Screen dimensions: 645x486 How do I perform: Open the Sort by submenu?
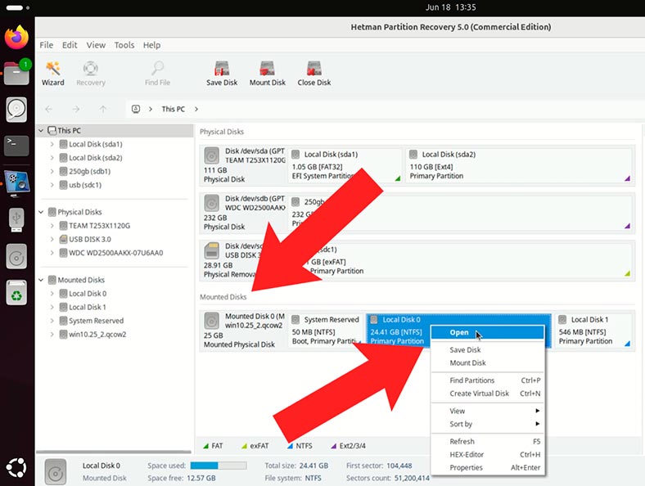pyautogui.click(x=488, y=425)
